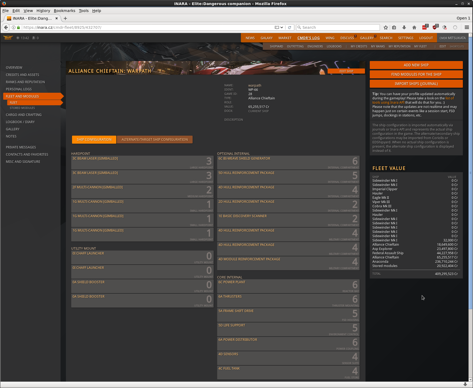Click 2F Multi-Cannon [Gimballed] hardpoint
The width and height of the screenshot is (473, 388).
click(x=142, y=191)
